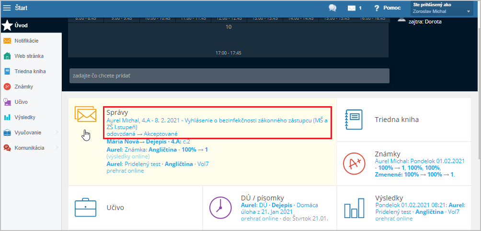Image resolution: width=481 pixels, height=231 pixels.
Task: Open the Triedna kniha notebook tile icon
Action: pyautogui.click(x=354, y=120)
